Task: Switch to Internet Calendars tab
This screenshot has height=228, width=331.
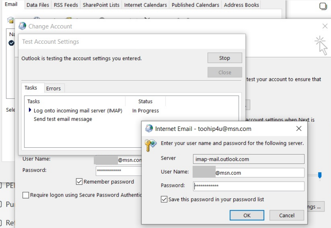Action: pyautogui.click(x=145, y=5)
